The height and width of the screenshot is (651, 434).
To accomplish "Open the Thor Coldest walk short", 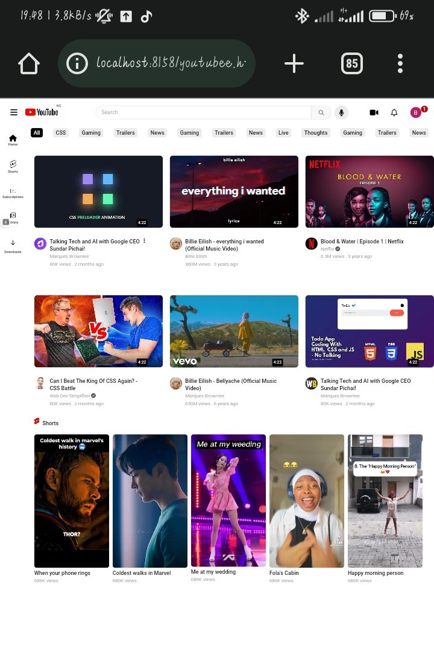I will pos(72,501).
